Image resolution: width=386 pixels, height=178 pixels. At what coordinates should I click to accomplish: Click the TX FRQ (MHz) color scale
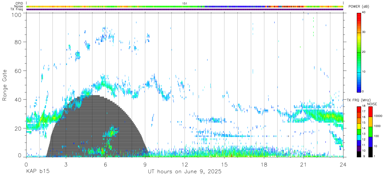359,132
